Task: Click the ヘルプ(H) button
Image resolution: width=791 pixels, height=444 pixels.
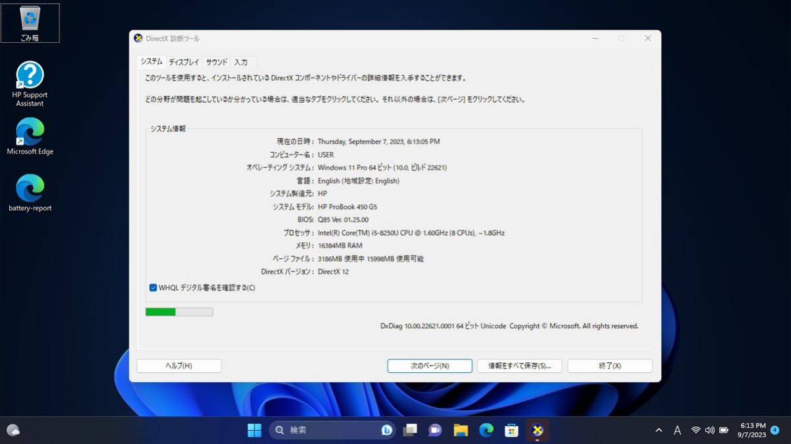Action: (x=179, y=366)
